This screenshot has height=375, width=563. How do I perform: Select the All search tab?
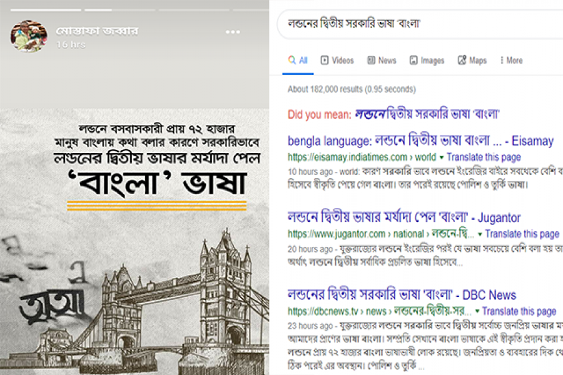298,61
